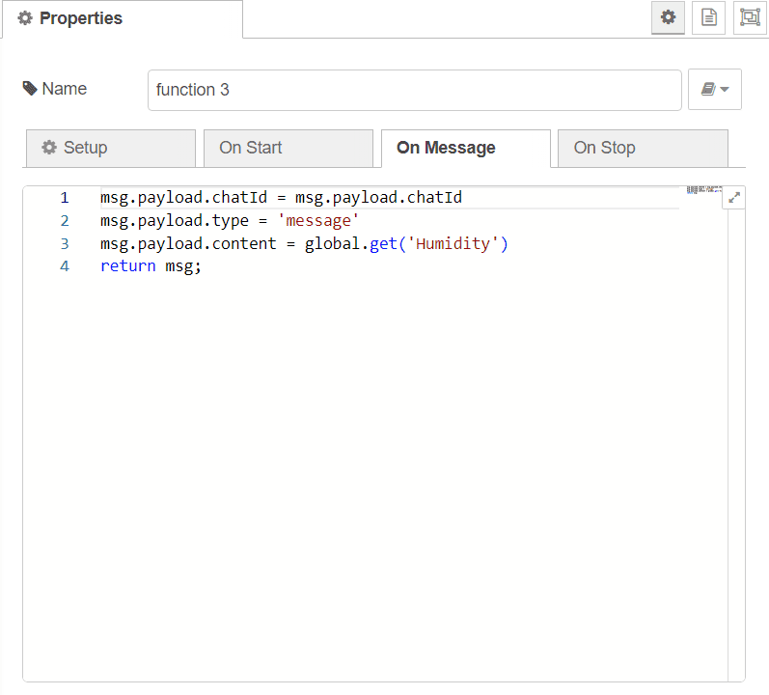Click the gear icon in Properties header
The height and width of the screenshot is (695, 769).
click(x=25, y=18)
